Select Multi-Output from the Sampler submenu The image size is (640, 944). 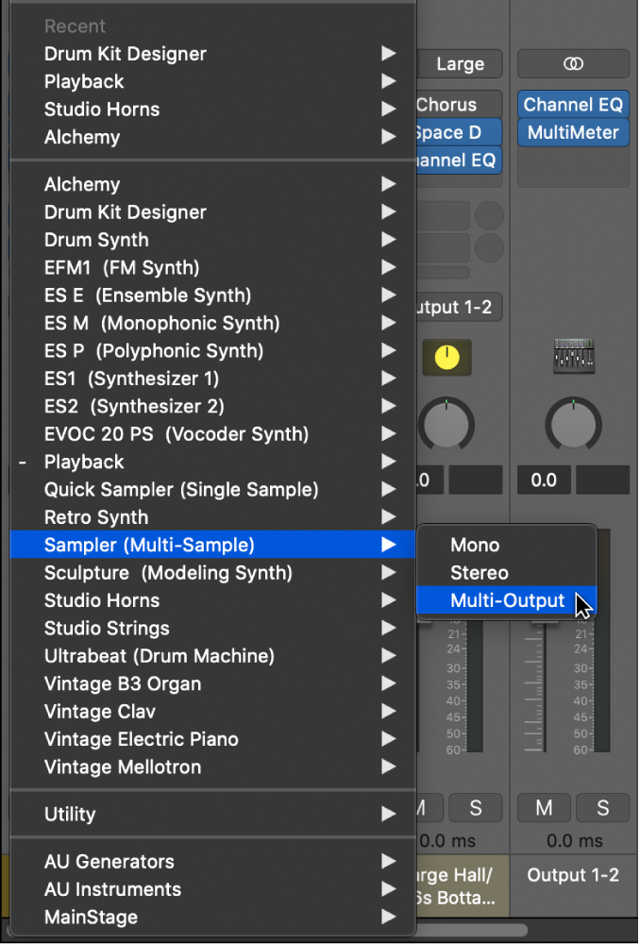click(507, 600)
